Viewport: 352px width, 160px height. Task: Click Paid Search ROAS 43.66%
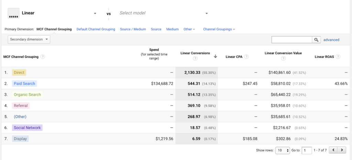(341, 84)
